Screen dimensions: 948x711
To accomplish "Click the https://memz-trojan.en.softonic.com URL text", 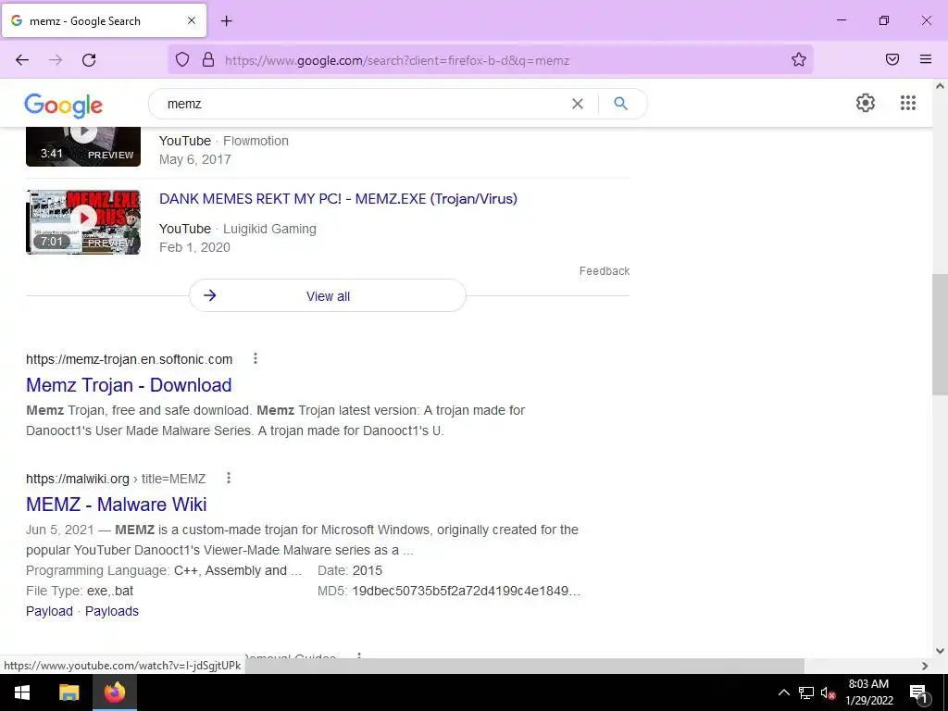I will tap(129, 359).
